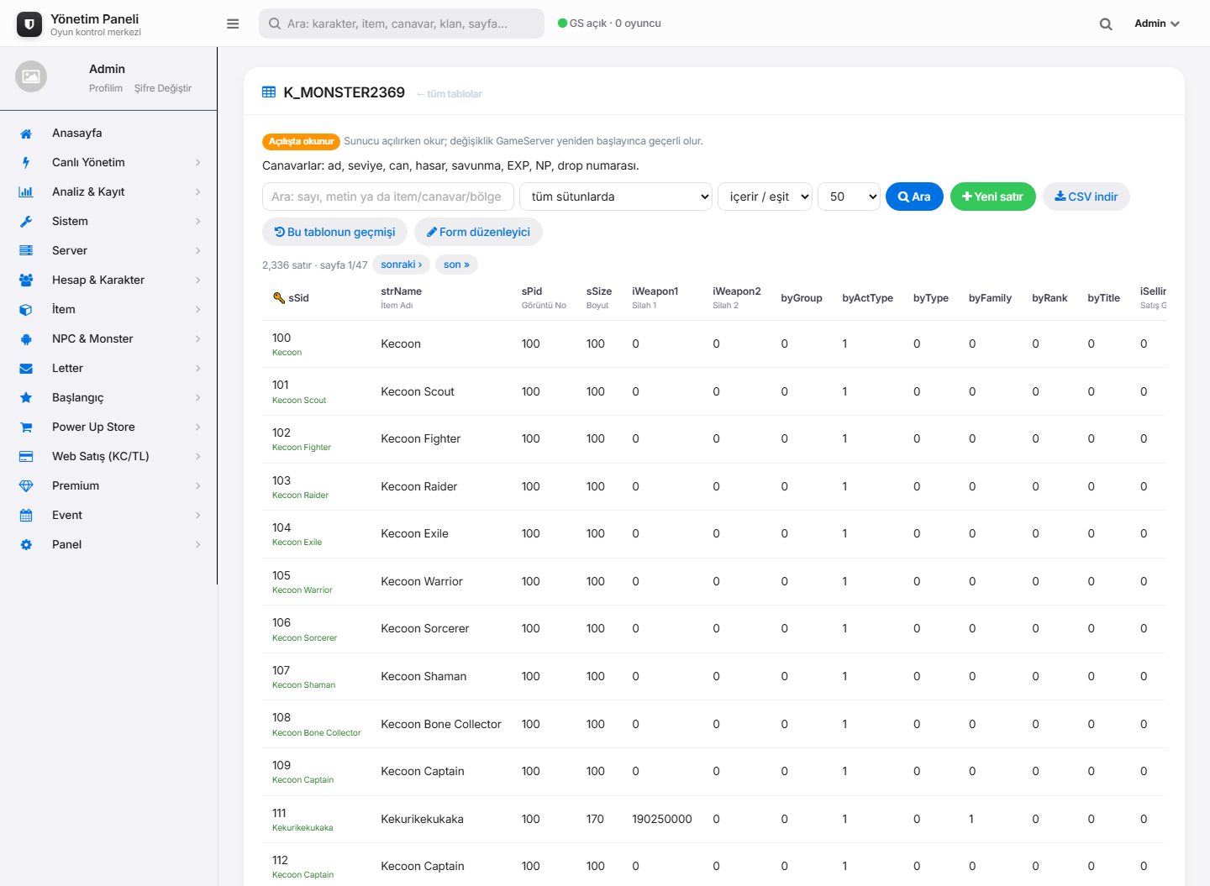Expand the Sistem menu chevron

click(198, 222)
